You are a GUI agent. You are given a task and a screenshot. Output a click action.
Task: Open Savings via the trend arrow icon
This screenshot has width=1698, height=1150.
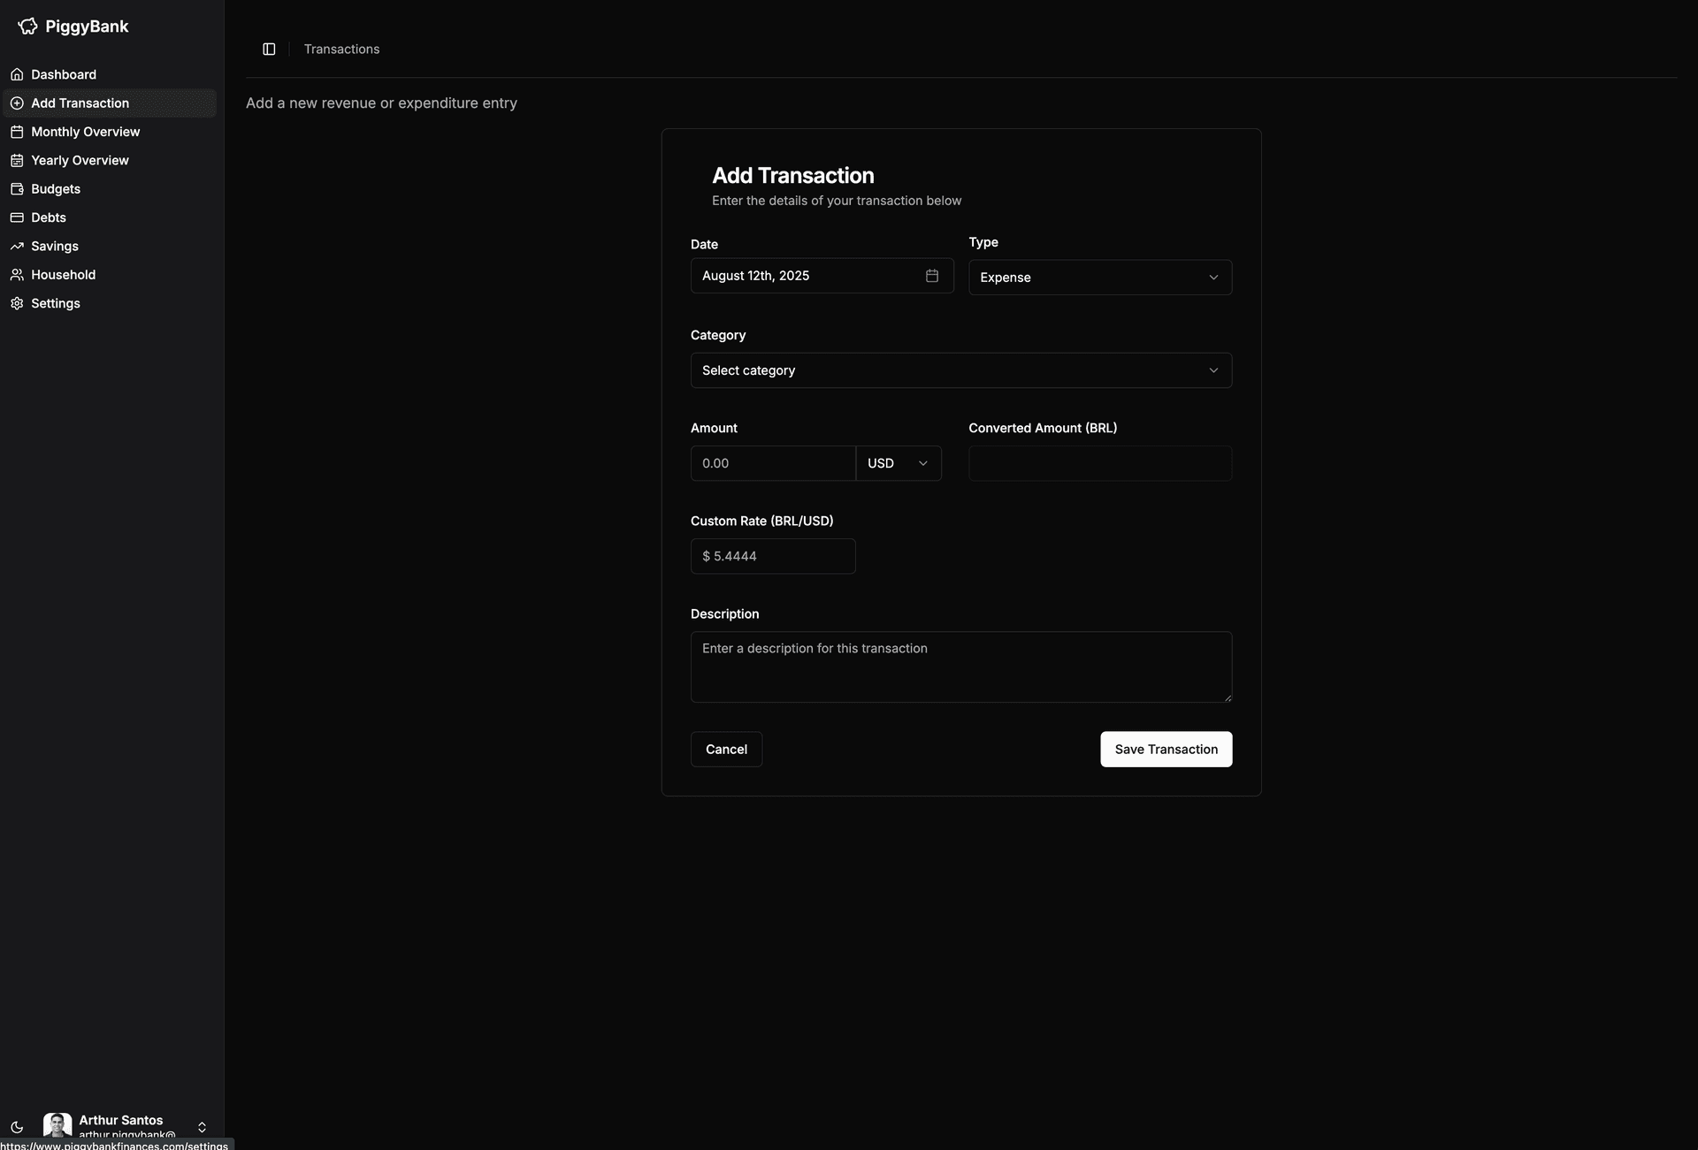click(x=17, y=246)
